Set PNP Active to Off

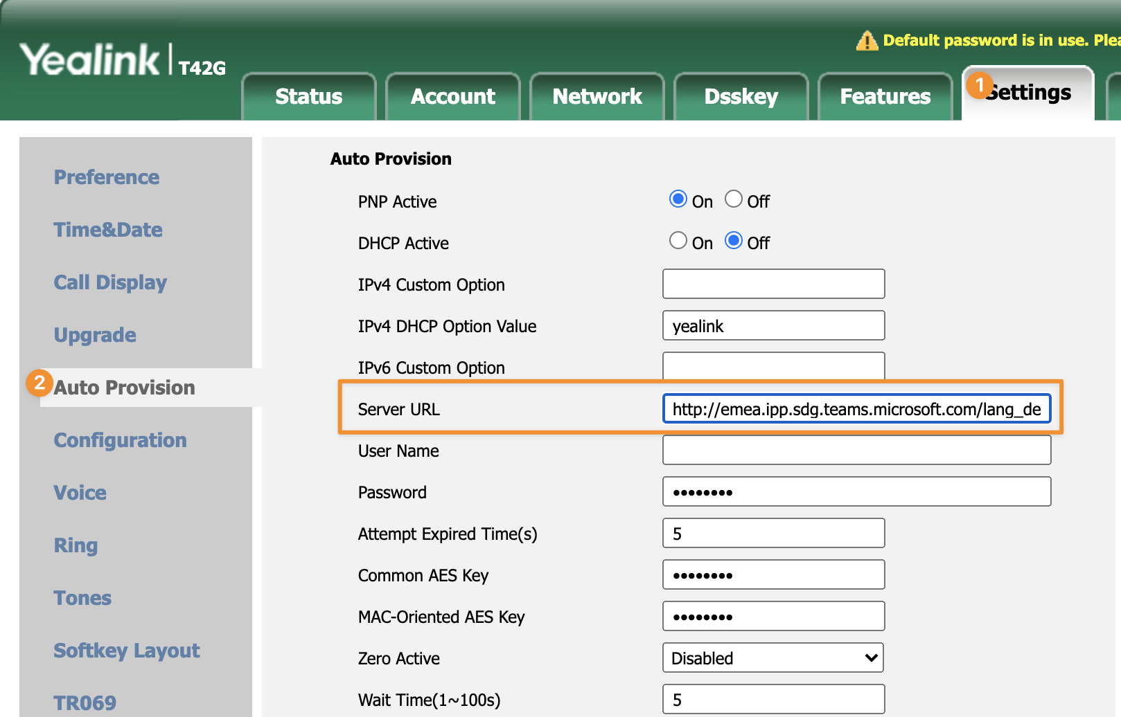click(734, 199)
